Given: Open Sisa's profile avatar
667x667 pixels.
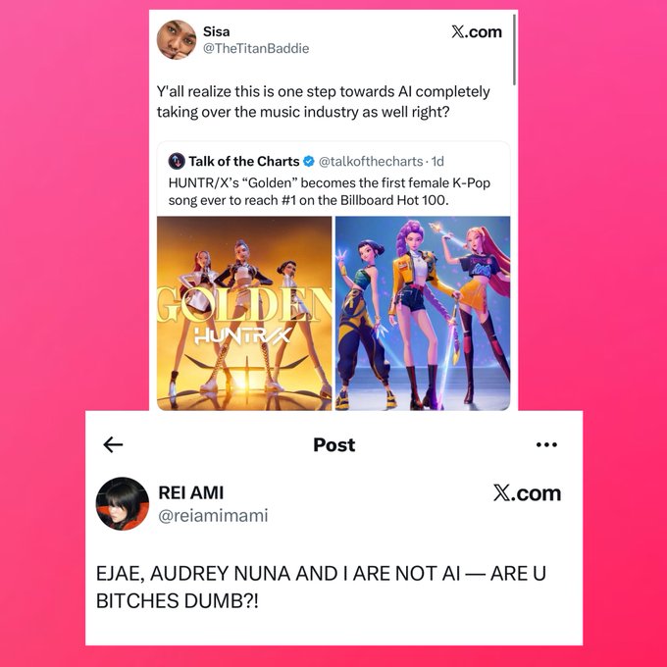Looking at the screenshot, I should pyautogui.click(x=177, y=39).
